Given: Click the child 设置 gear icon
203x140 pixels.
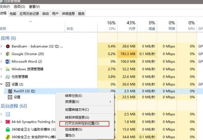Looking at the screenshot, I should (x=10, y=97).
